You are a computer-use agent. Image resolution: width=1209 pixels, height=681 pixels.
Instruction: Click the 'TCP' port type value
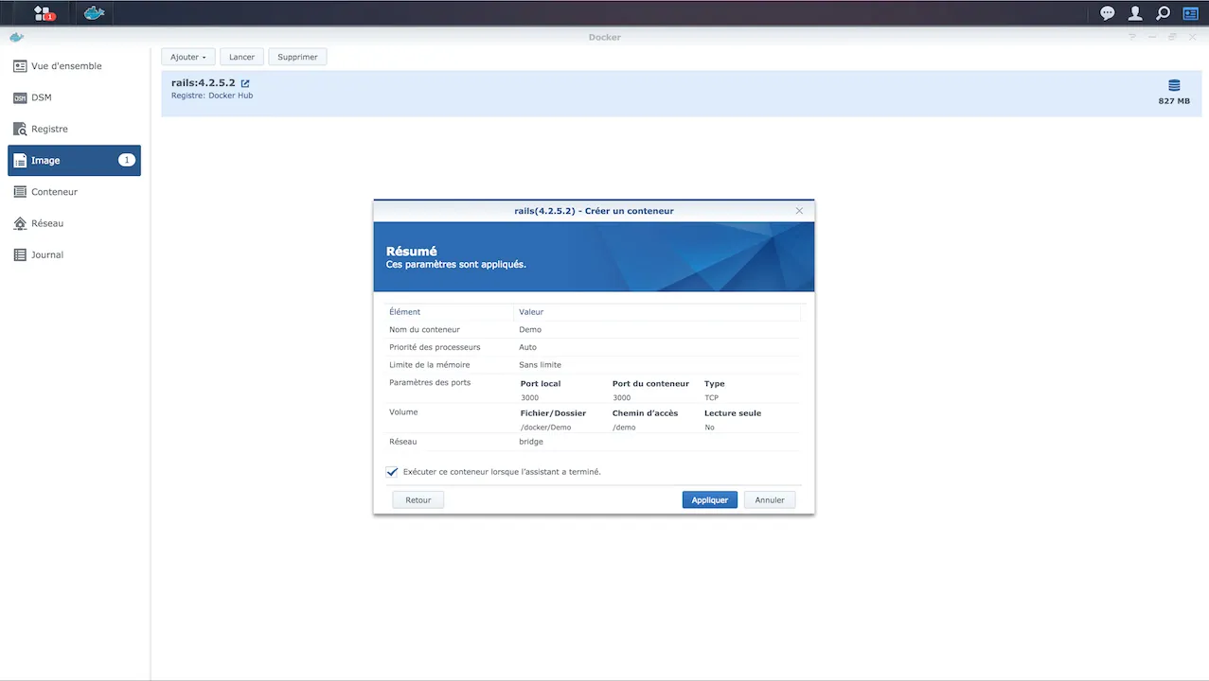711,398
